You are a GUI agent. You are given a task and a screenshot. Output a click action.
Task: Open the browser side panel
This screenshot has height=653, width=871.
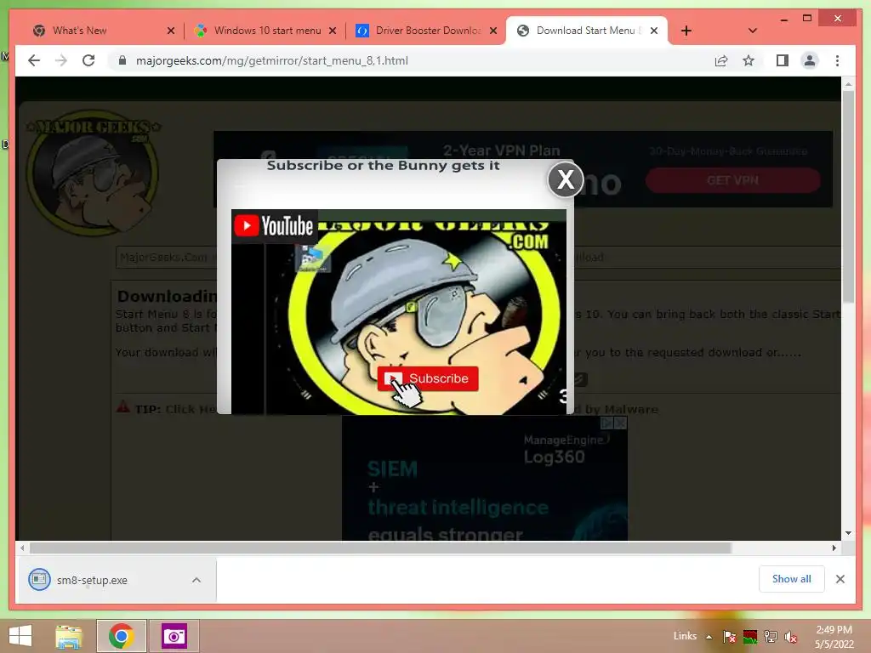click(783, 60)
